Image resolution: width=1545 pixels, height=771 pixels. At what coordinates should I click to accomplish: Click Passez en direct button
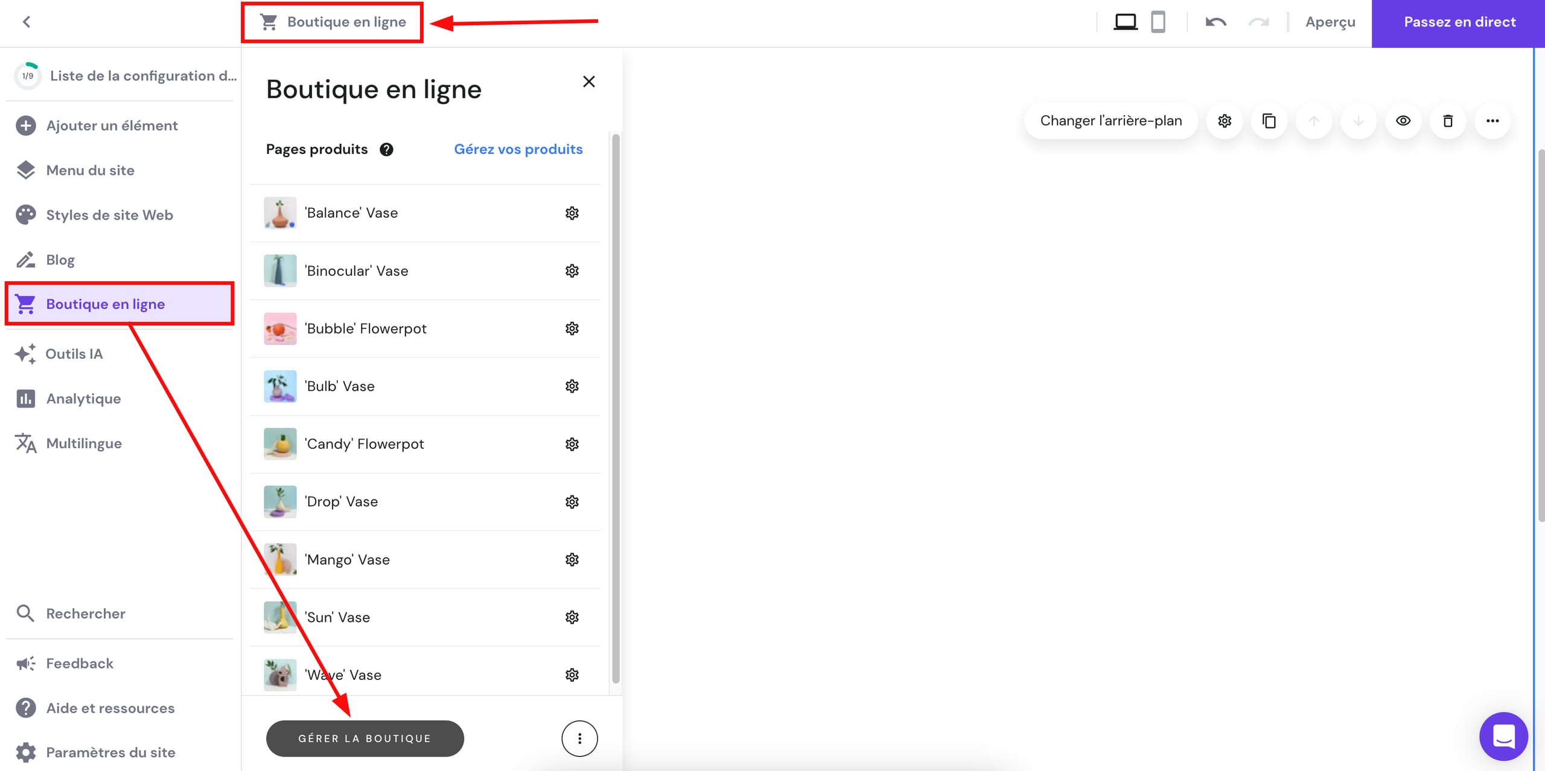coord(1459,22)
